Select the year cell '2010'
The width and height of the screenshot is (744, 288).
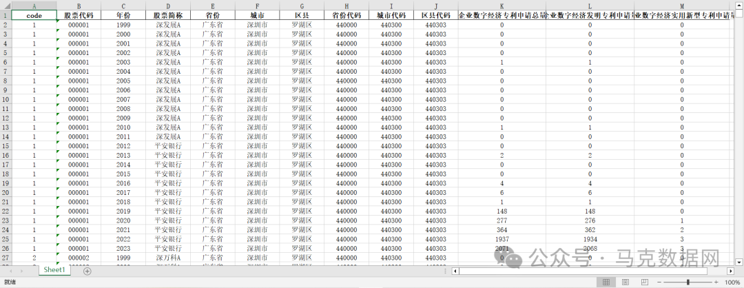(123, 127)
